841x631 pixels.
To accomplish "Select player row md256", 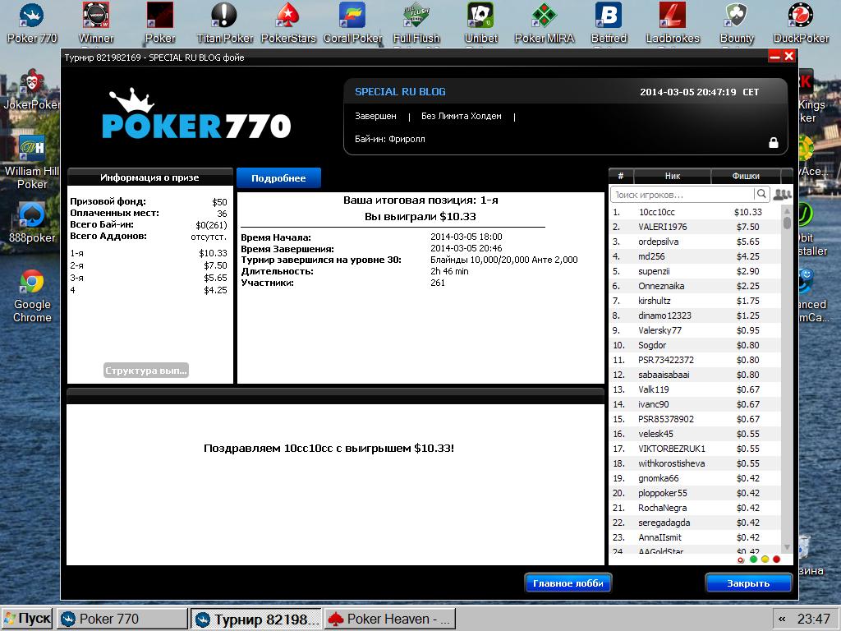I will 696,256.
